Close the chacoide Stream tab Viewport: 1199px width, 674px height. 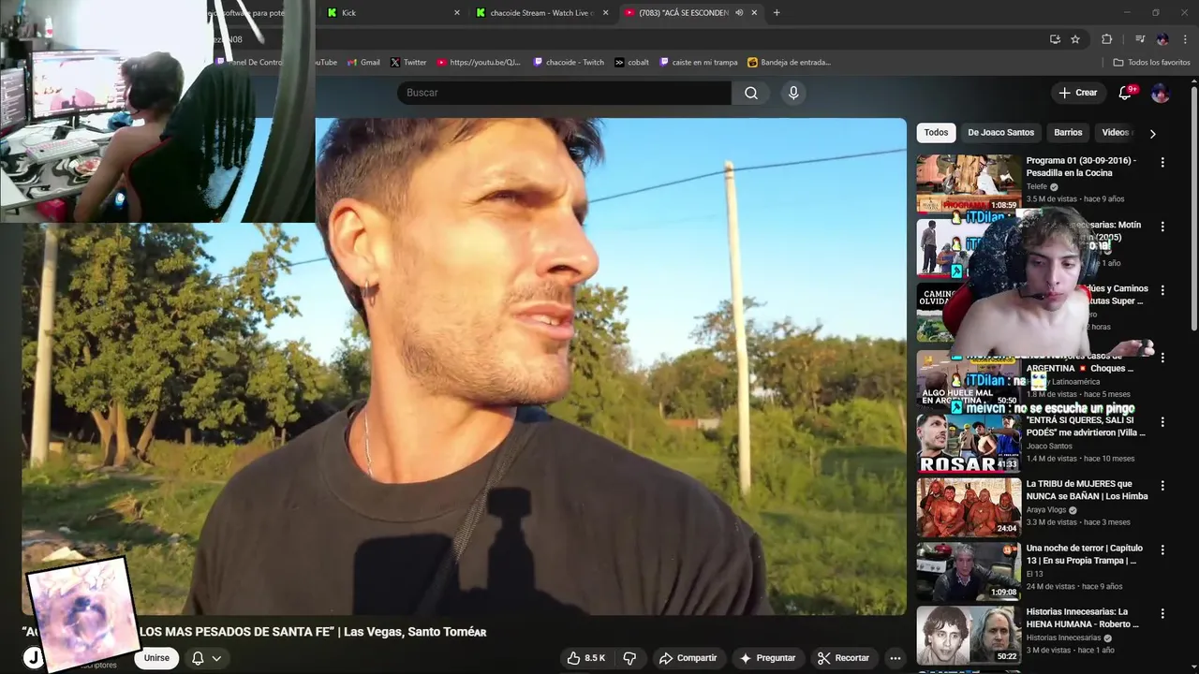[x=605, y=12]
